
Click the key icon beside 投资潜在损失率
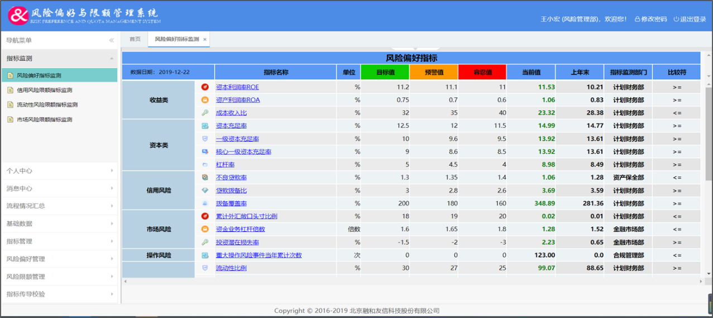click(x=205, y=242)
